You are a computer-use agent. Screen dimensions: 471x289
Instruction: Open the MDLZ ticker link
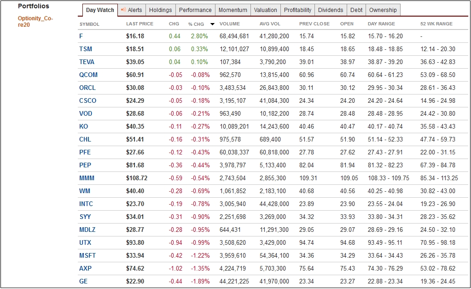point(87,230)
